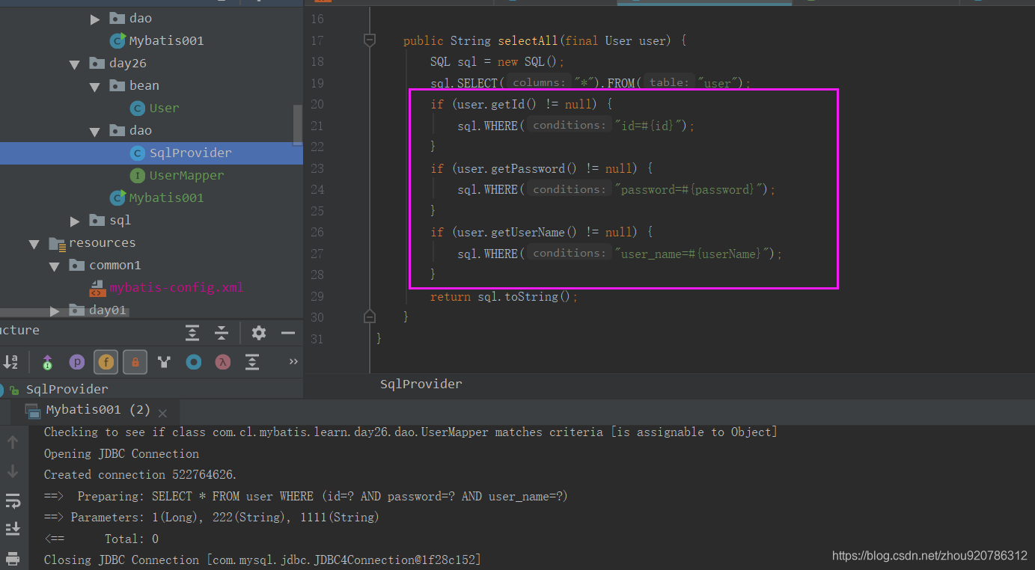The width and height of the screenshot is (1035, 570).
Task: Hide the Structure panel with minus icon
Action: click(288, 333)
